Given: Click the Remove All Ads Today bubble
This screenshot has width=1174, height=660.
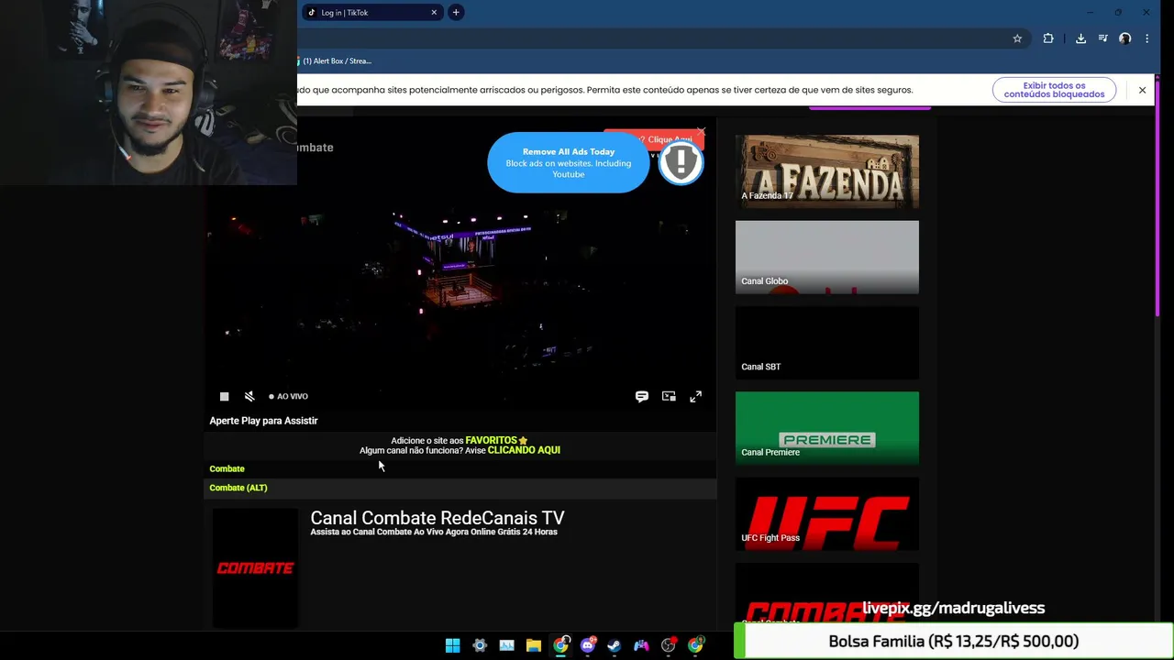Looking at the screenshot, I should (x=569, y=162).
